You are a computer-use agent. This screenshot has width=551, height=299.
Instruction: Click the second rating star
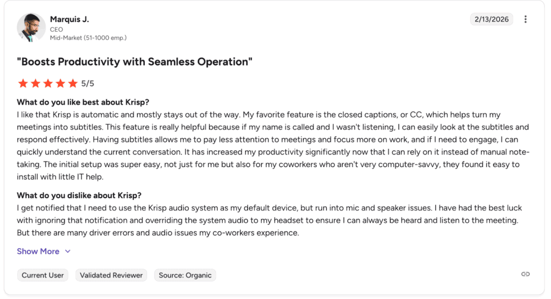pos(35,83)
